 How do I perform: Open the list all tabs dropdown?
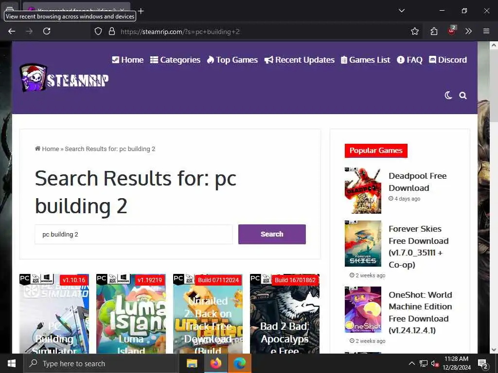(x=402, y=11)
